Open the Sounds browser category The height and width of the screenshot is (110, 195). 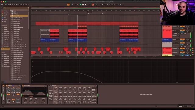5,28
